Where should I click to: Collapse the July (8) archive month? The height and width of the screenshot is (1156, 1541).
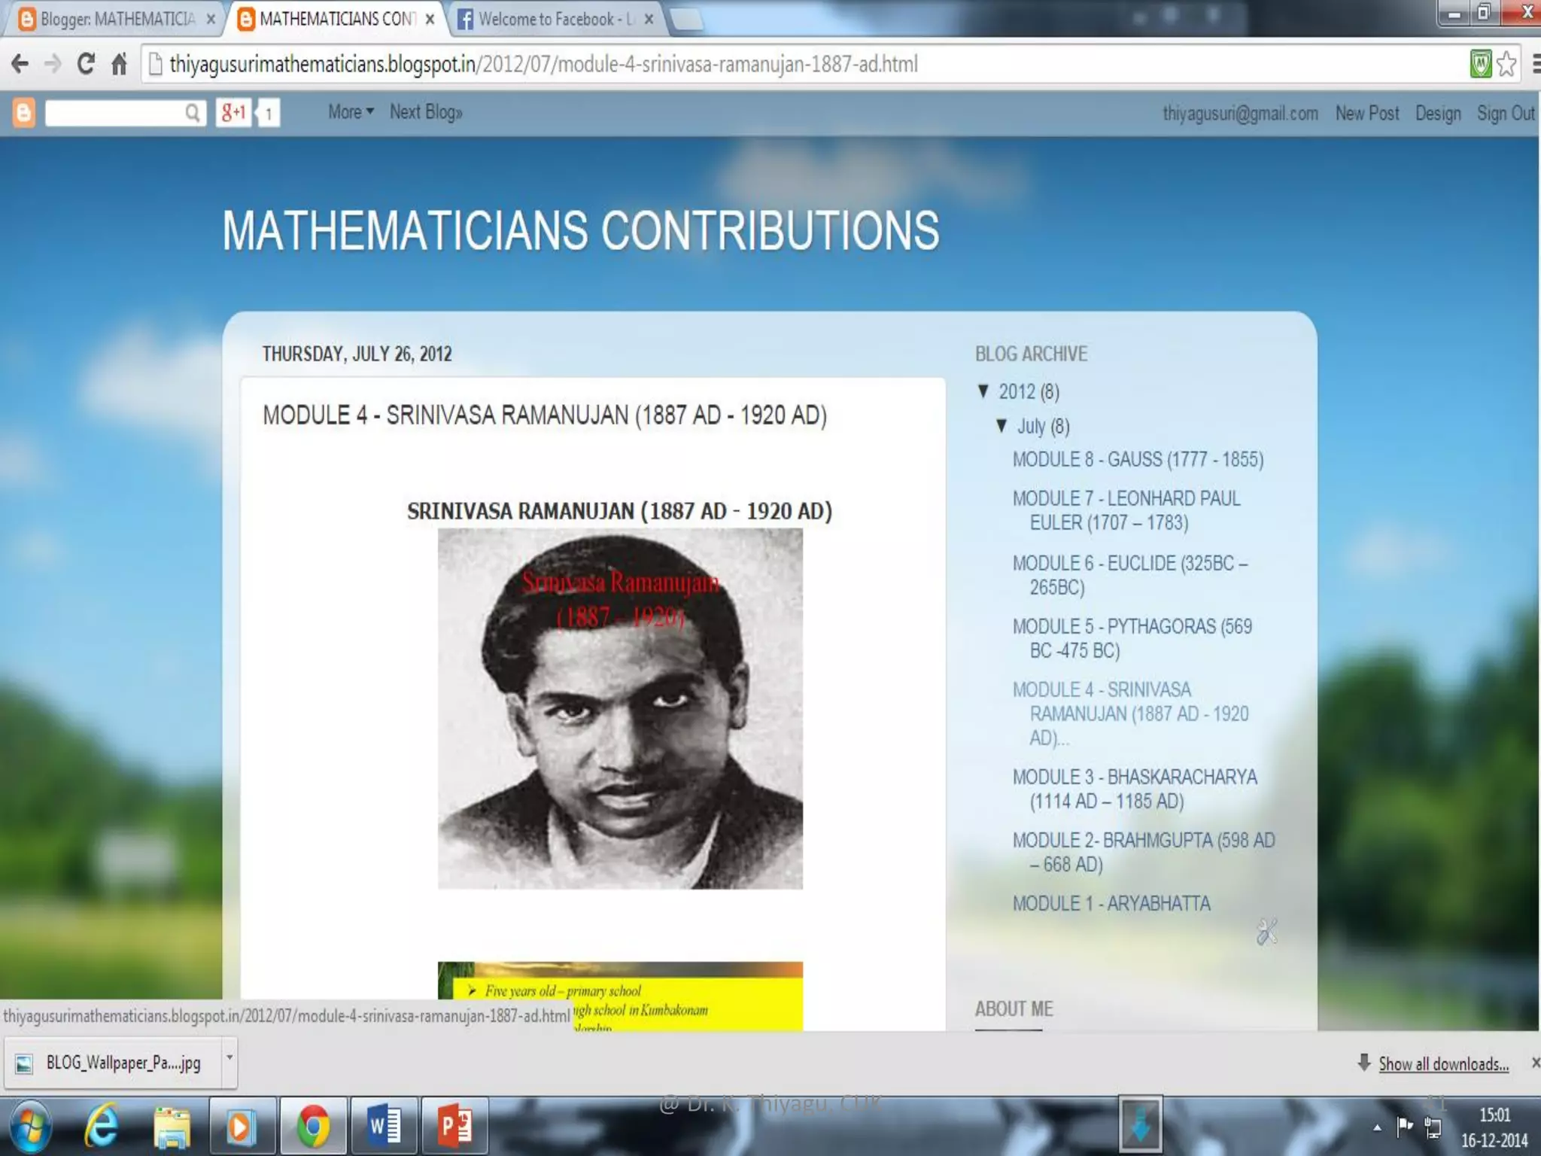[1001, 425]
